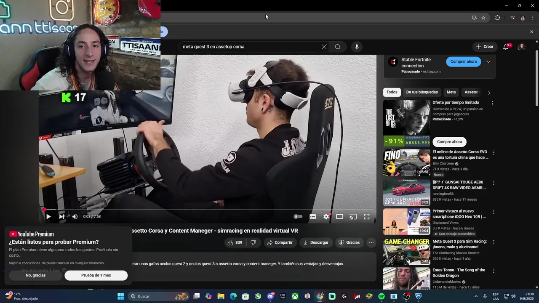Open Chrome media controls icon

pyautogui.click(x=512, y=18)
